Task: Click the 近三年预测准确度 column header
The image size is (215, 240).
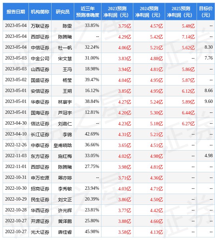Action: point(88,12)
